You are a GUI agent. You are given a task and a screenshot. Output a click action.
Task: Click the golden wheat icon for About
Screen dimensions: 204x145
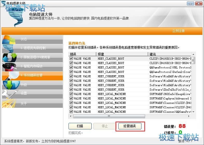point(9,103)
